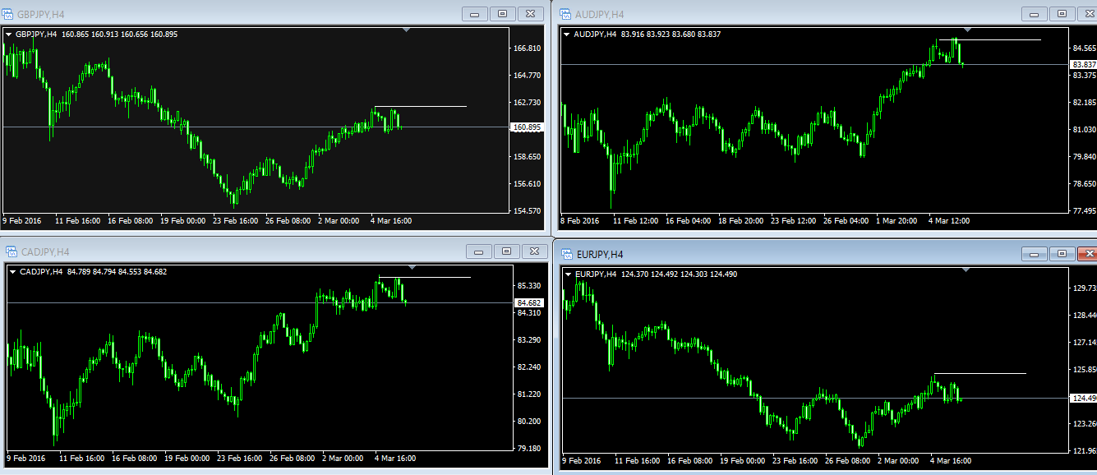Click the AUDJPY chart window icon
1097x475 pixels.
[x=565, y=14]
